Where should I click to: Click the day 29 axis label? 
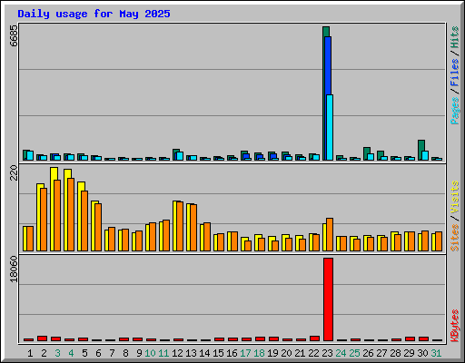click(x=409, y=353)
